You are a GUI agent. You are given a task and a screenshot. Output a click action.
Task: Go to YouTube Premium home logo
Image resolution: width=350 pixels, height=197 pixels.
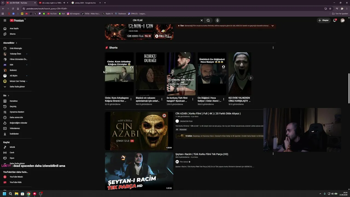tap(17, 20)
